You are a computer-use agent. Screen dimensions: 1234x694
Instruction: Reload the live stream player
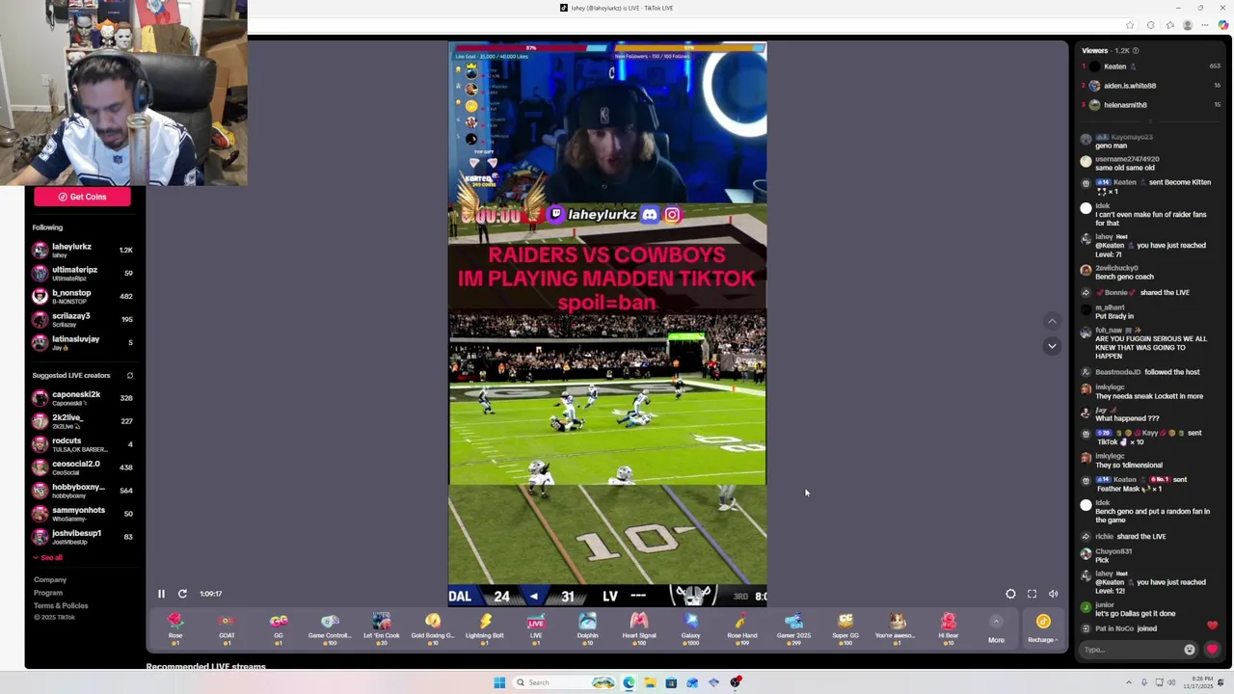pos(182,594)
